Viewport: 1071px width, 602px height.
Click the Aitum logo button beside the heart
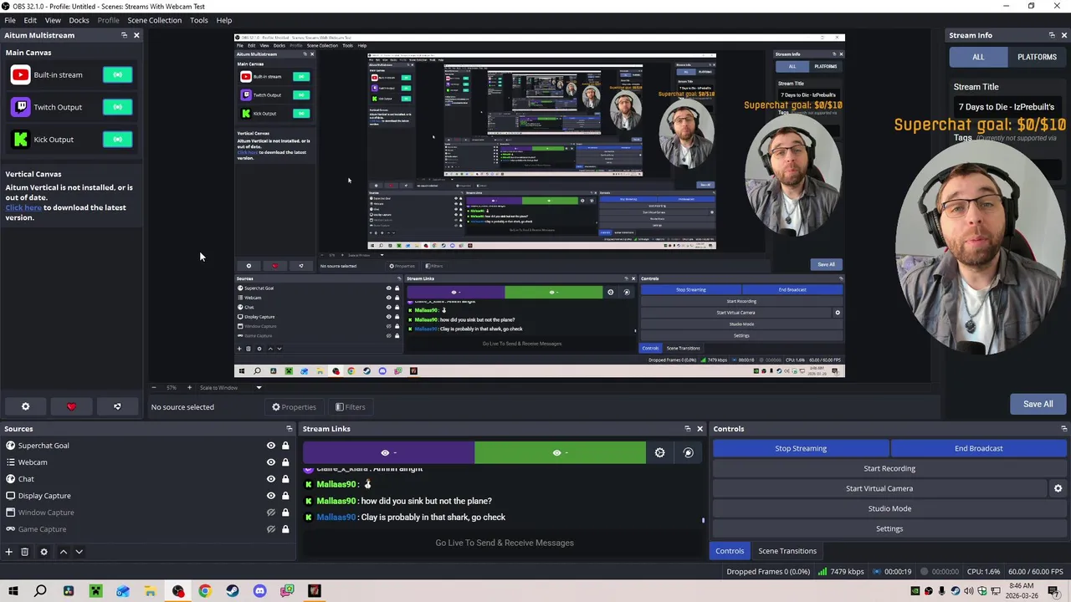pos(117,407)
